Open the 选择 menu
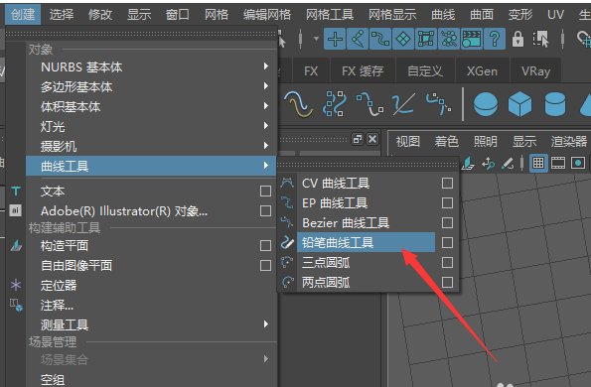 62,14
